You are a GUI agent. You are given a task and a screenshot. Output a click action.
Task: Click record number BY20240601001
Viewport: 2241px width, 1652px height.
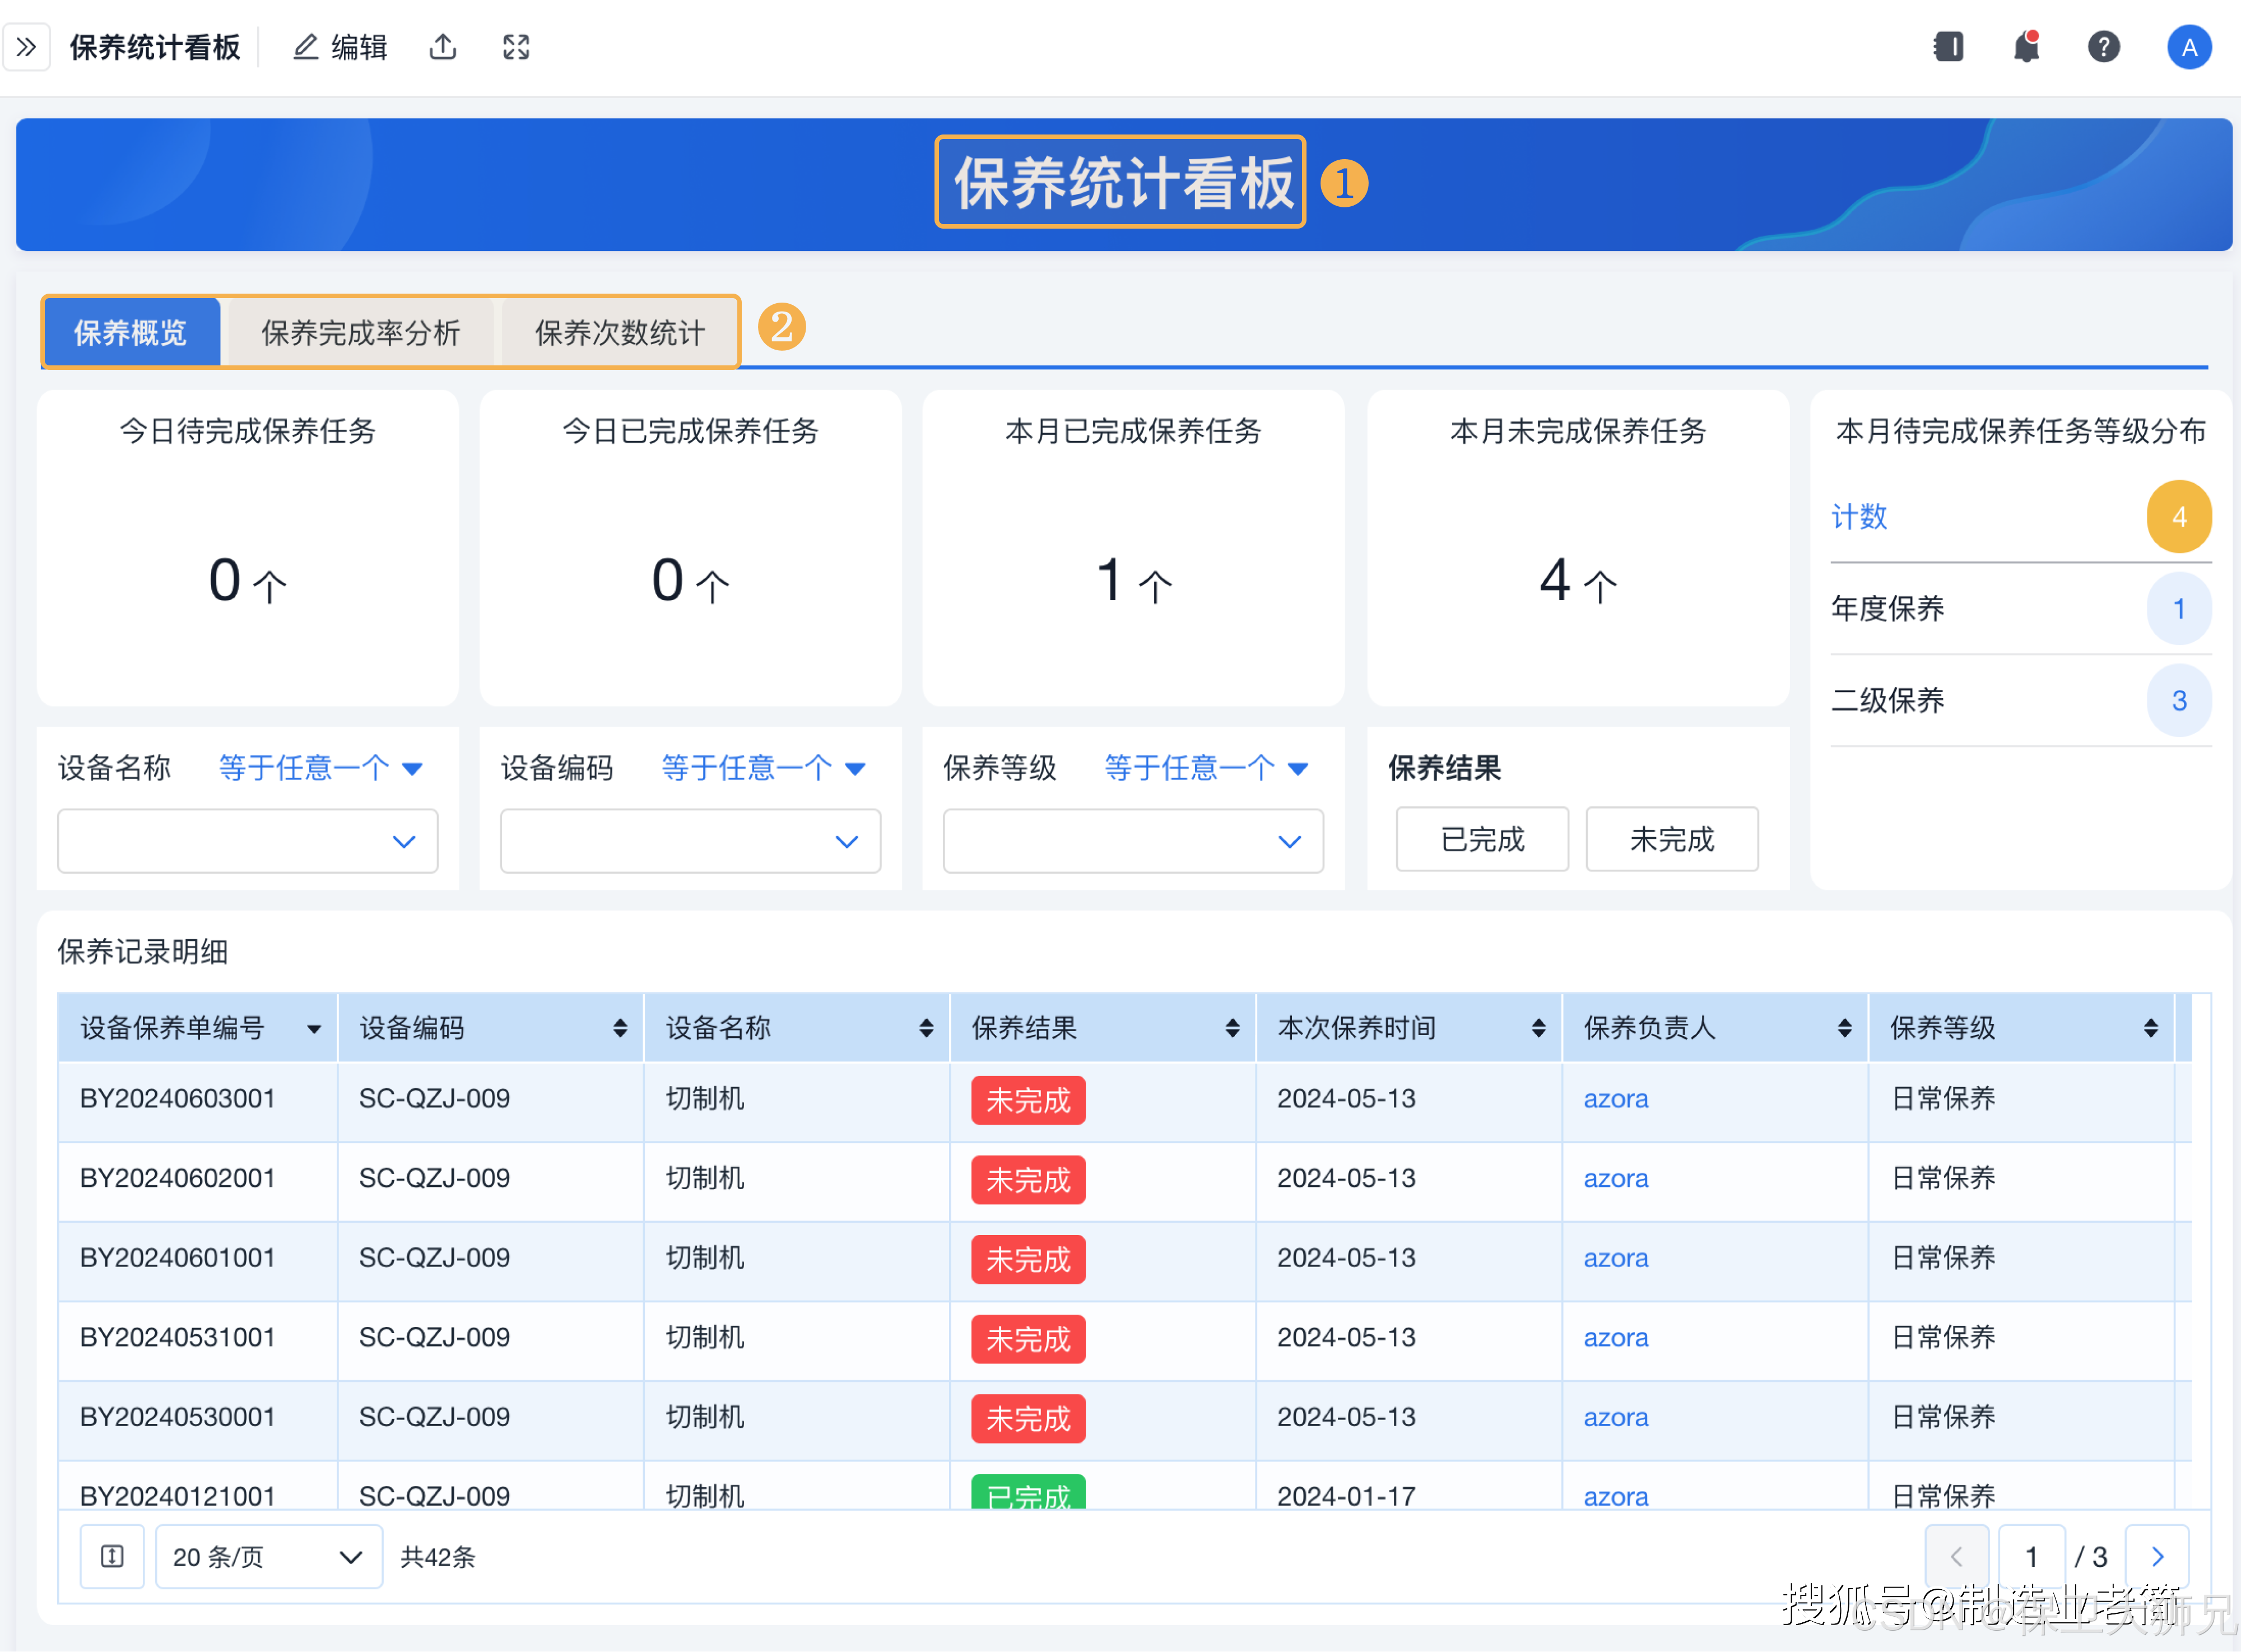coord(177,1258)
